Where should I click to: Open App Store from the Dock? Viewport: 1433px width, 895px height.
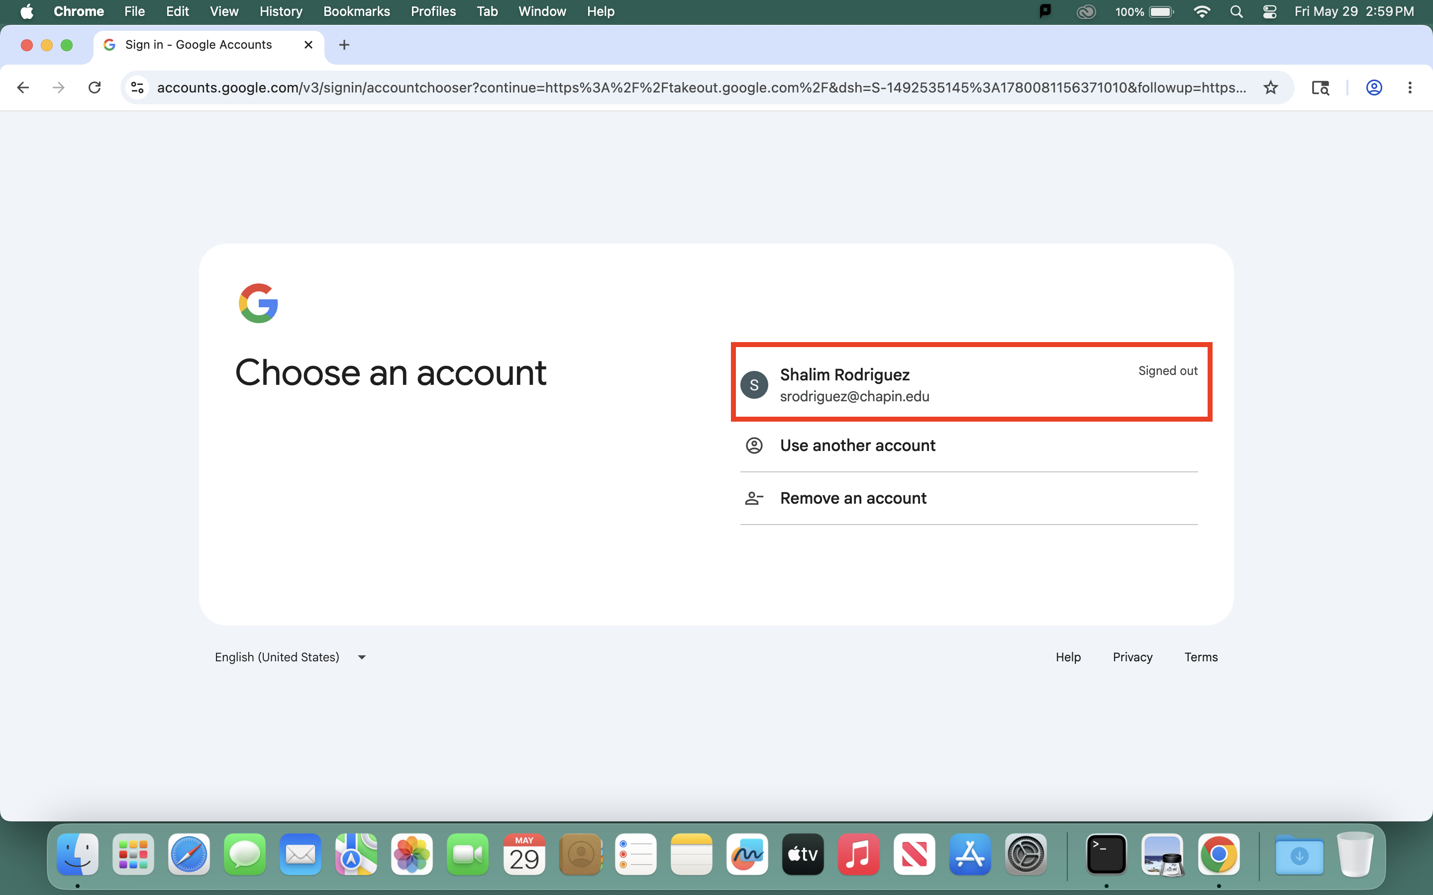point(970,854)
